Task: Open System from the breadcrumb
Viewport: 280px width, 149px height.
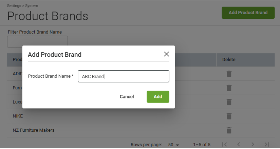Action: click(32, 6)
